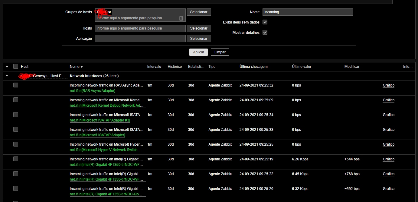Select checkbox for Microsoft ISATAP Adapter item
Image resolution: width=418 pixels, height=202 pixels.
(x=16, y=129)
